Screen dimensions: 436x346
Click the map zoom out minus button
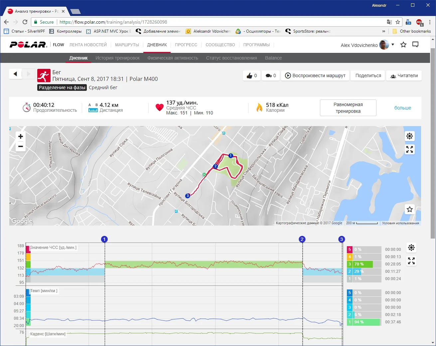click(21, 146)
